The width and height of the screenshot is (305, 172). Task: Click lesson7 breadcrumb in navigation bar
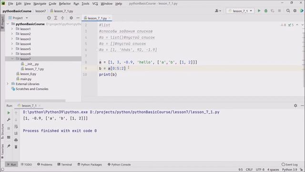click(41, 11)
